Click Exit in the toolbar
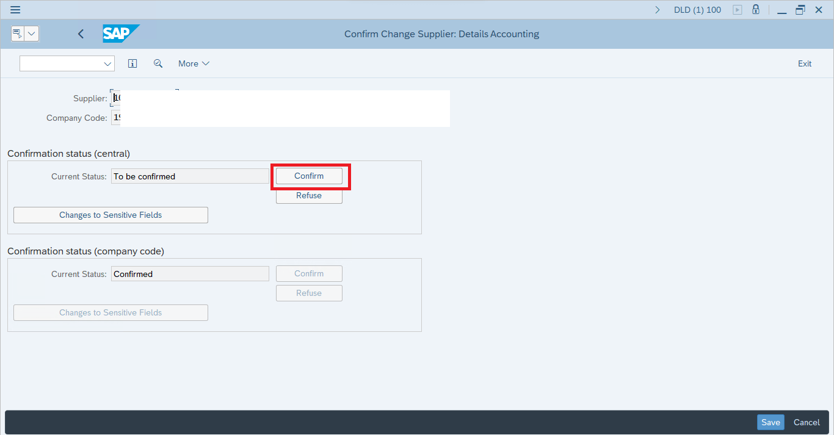 805,63
